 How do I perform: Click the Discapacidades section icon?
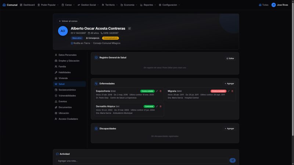point(96,129)
